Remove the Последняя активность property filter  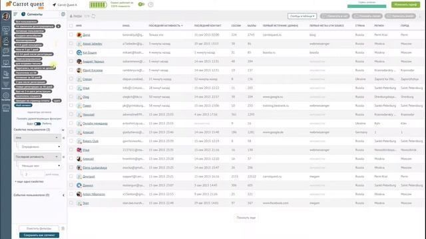click(x=64, y=157)
